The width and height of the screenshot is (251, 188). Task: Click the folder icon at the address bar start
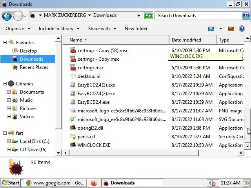tap(33, 16)
